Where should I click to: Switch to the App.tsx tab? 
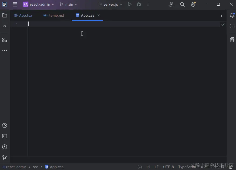pyautogui.click(x=23, y=15)
